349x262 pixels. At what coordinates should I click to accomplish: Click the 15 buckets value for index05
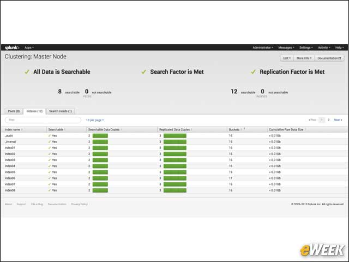(231, 172)
